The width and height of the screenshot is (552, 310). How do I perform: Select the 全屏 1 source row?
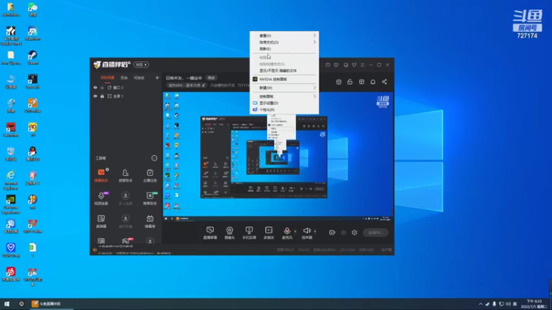click(126, 96)
